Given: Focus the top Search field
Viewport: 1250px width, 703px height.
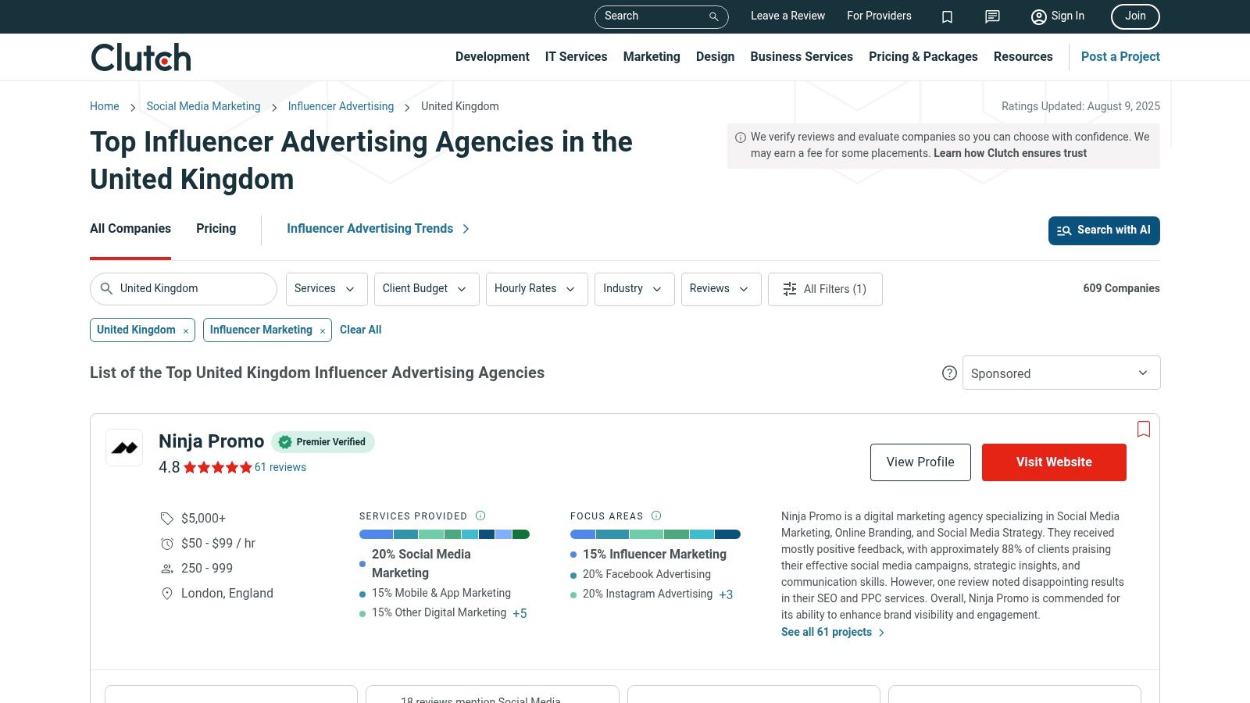Looking at the screenshot, I should pos(661,16).
